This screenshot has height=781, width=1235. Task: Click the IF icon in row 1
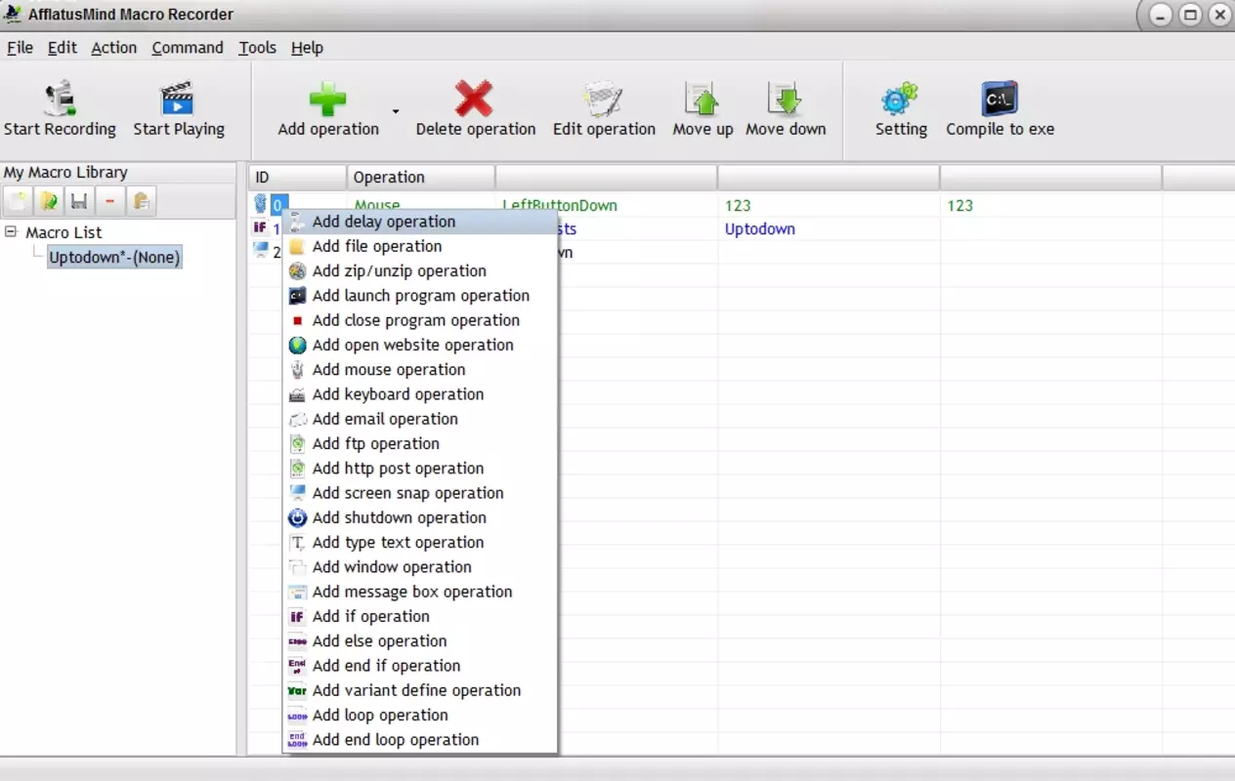coord(260,227)
